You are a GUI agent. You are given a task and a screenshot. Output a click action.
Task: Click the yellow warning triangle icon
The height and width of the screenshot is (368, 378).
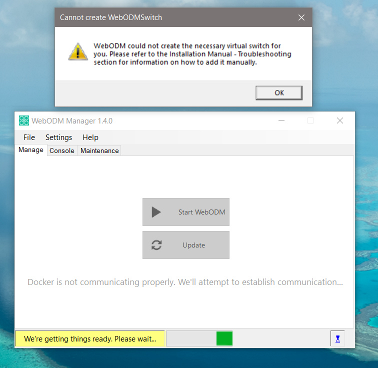click(77, 51)
